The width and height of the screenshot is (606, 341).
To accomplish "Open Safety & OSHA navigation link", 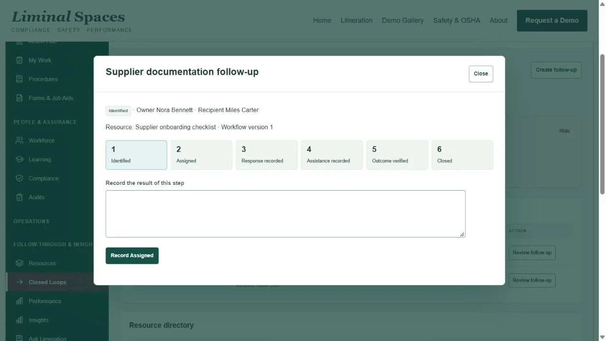I will [x=457, y=21].
